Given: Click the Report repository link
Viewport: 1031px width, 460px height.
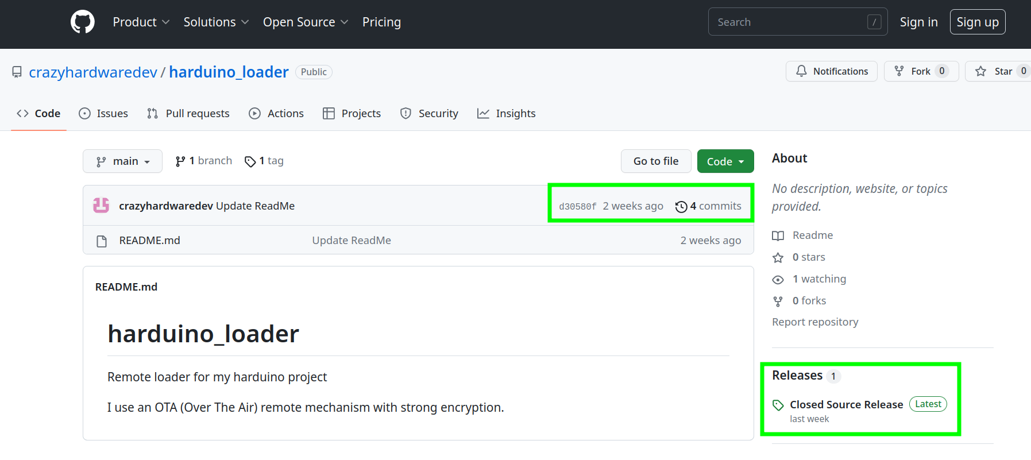Looking at the screenshot, I should (815, 322).
